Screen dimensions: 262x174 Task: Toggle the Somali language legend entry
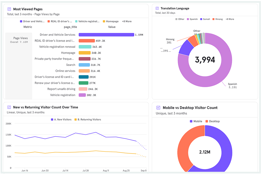click(x=205, y=19)
